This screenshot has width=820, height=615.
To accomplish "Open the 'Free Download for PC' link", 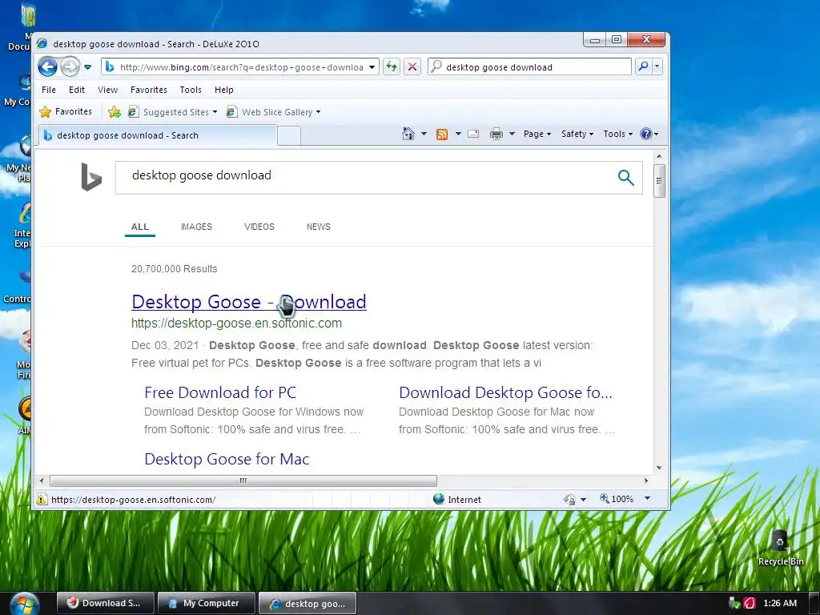I will click(x=220, y=392).
